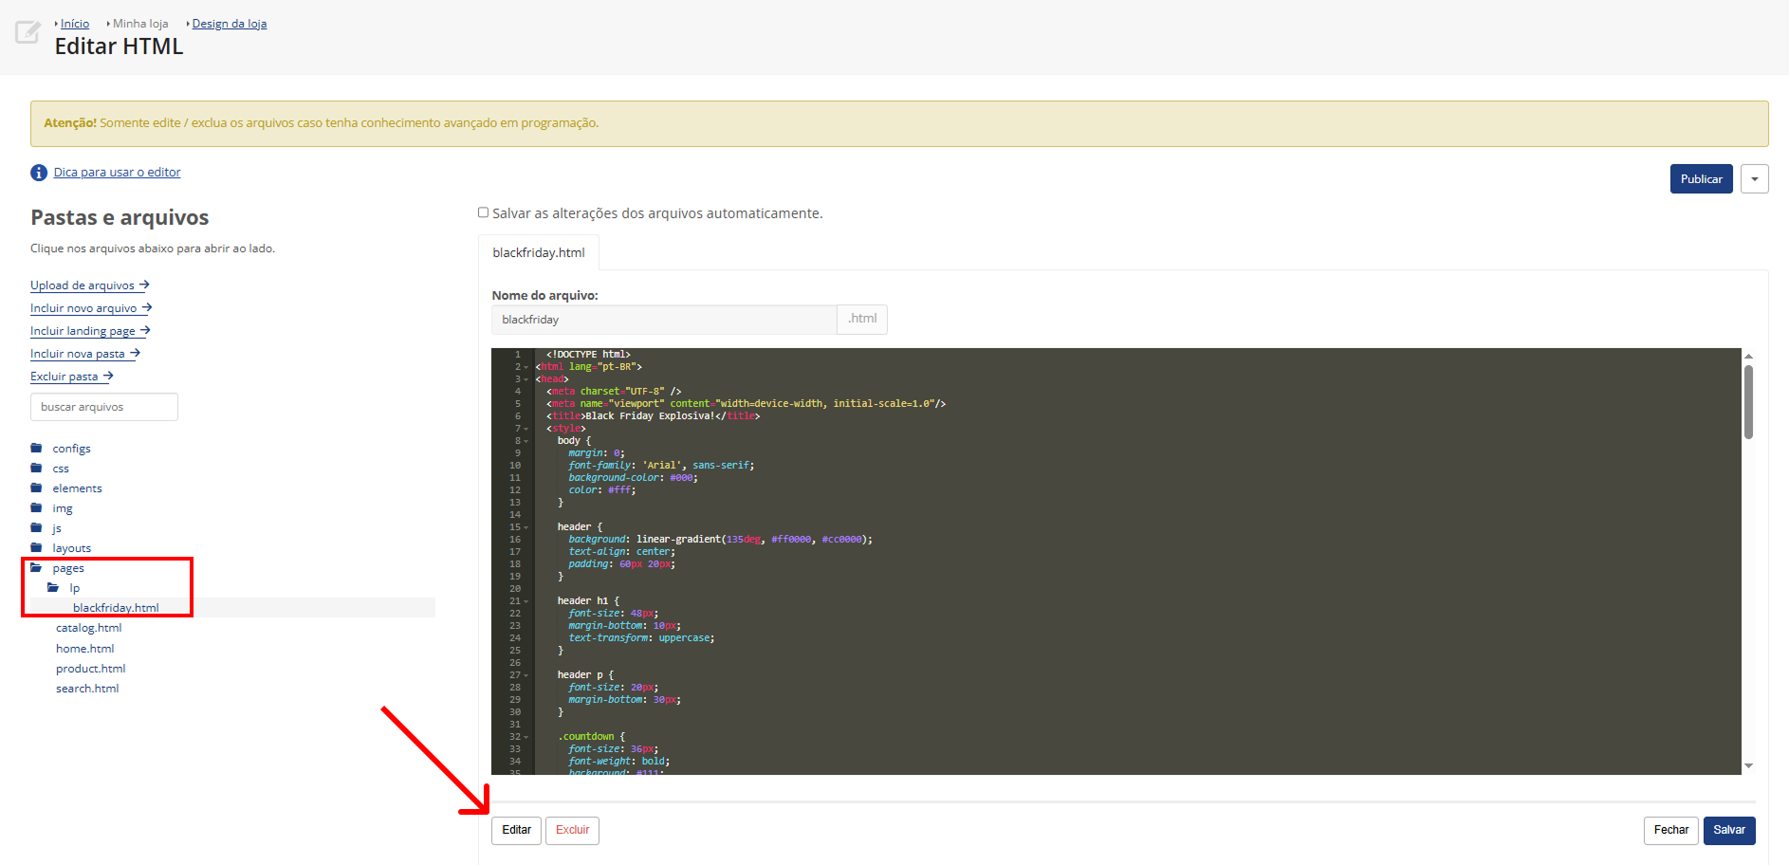
Task: Click the Salvar button
Action: click(1729, 831)
